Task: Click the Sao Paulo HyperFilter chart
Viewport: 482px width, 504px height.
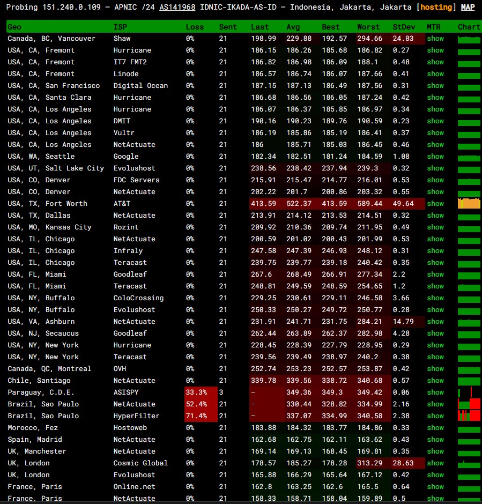Action: (x=469, y=416)
